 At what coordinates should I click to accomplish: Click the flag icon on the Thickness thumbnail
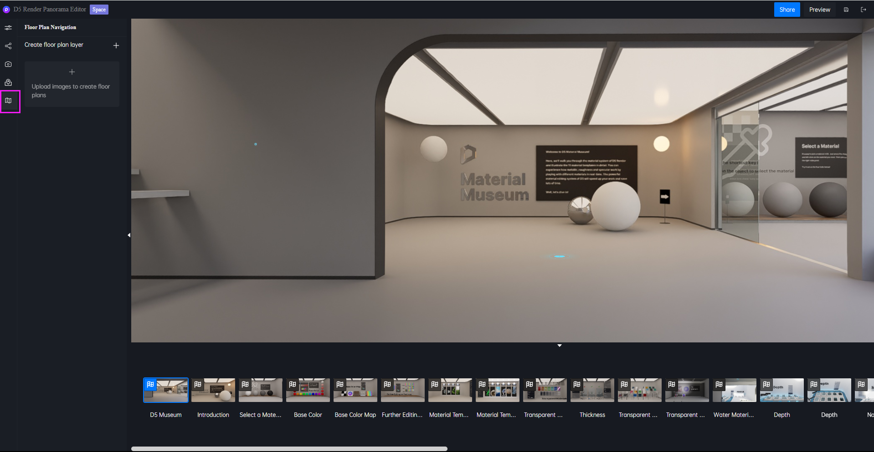(577, 385)
